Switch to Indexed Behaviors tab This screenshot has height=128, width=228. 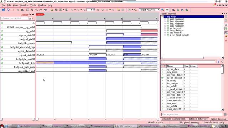198,119
